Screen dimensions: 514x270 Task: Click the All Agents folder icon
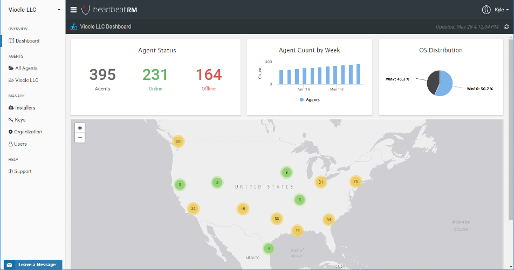pyautogui.click(x=11, y=68)
